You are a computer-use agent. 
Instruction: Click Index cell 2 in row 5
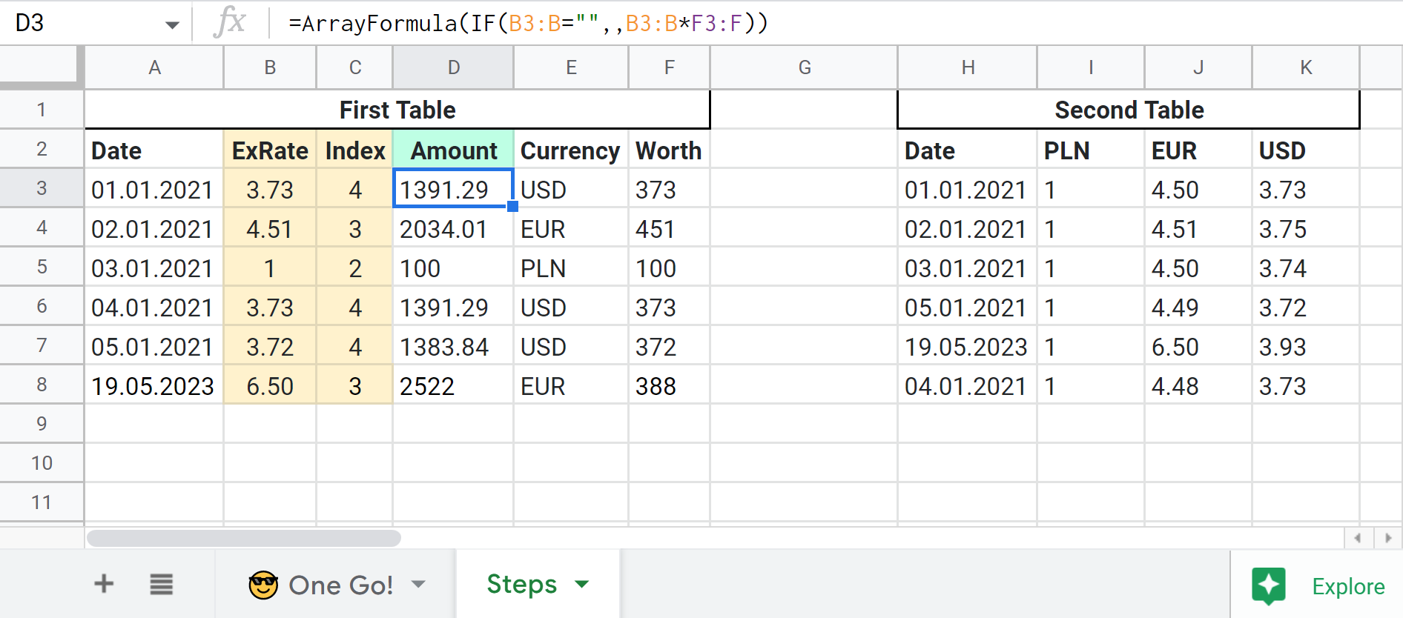click(355, 268)
